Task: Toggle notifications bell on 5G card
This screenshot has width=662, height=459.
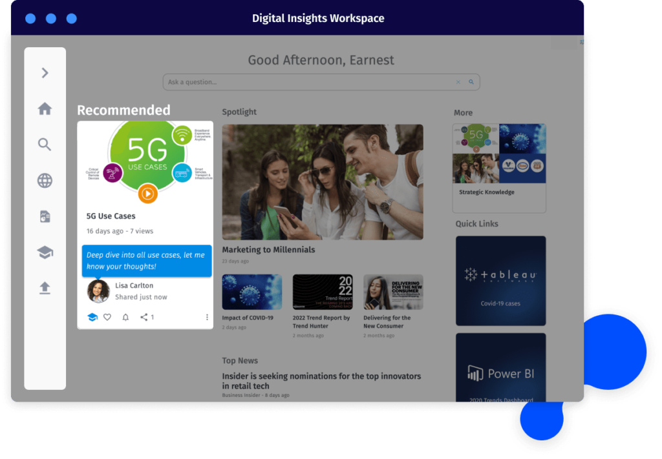Action: (x=125, y=317)
